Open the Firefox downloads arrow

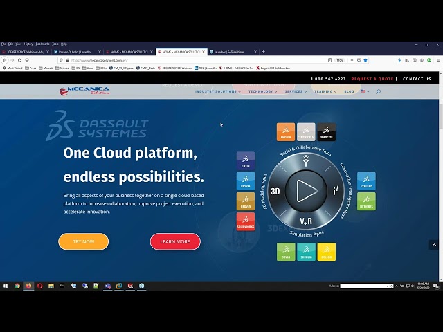pyautogui.click(x=399, y=60)
